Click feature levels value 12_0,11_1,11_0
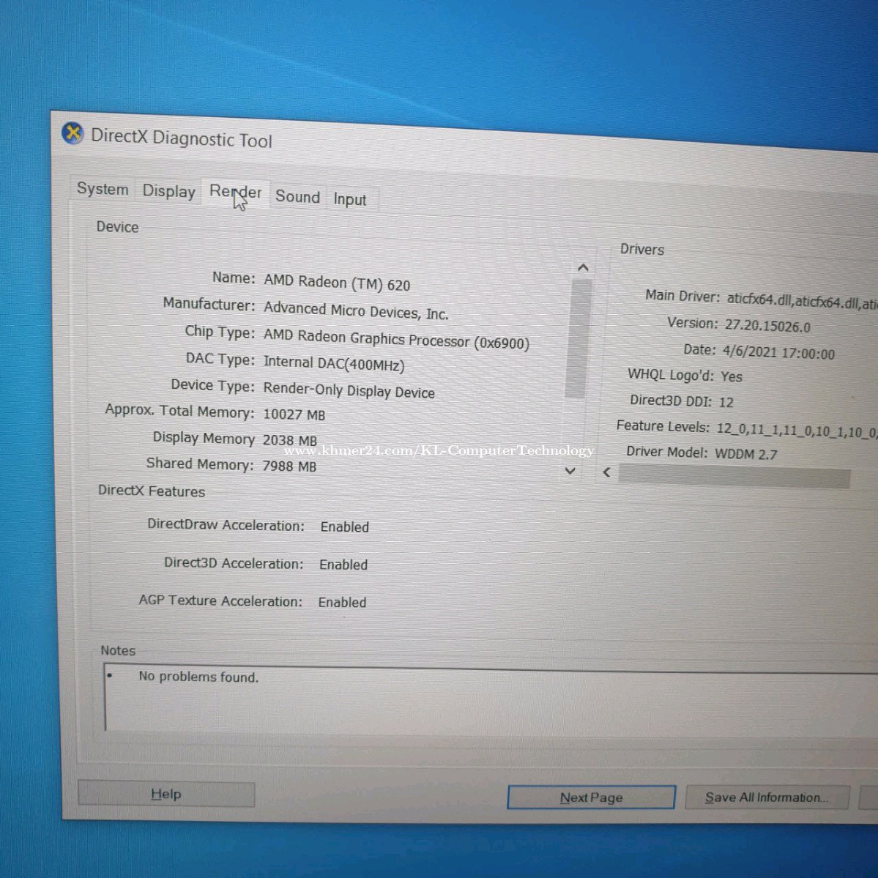The image size is (878, 878). (x=797, y=431)
